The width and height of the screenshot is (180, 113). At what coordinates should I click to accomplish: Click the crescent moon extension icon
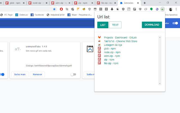tap(118, 9)
